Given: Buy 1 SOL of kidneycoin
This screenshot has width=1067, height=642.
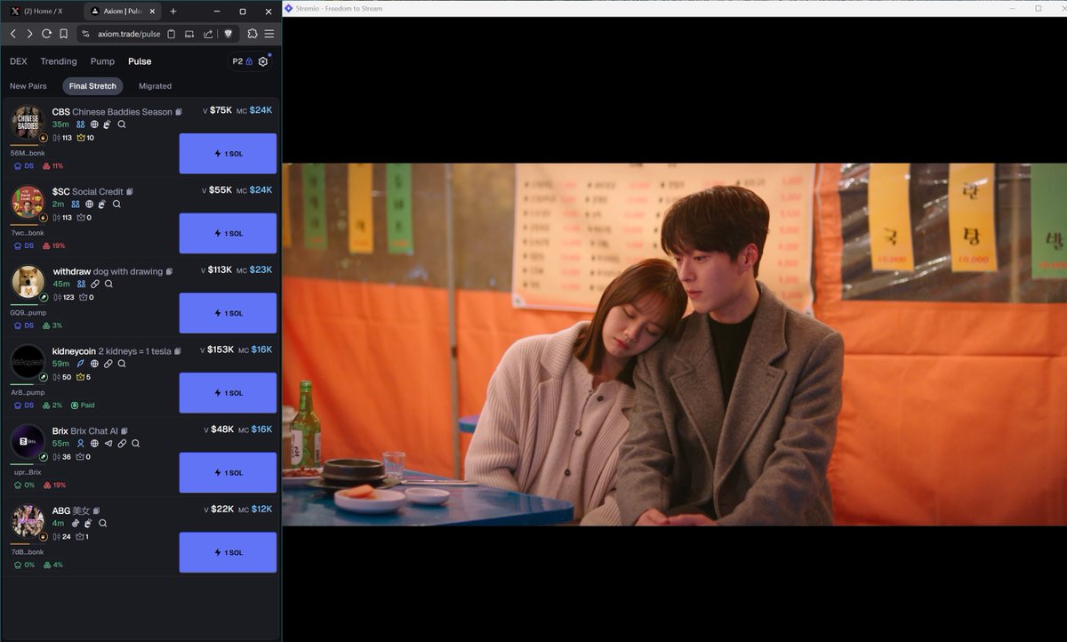Looking at the screenshot, I should click(228, 393).
